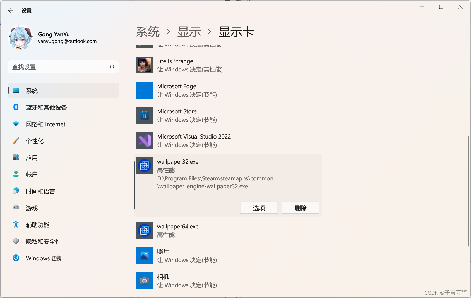This screenshot has width=471, height=298.
Task: Open the Gong YanYu profile avatar
Action: coord(21,37)
